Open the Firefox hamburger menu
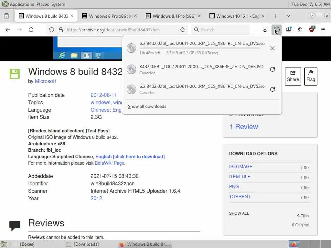Image resolution: width=331 pixels, height=248 pixels. (323, 30)
